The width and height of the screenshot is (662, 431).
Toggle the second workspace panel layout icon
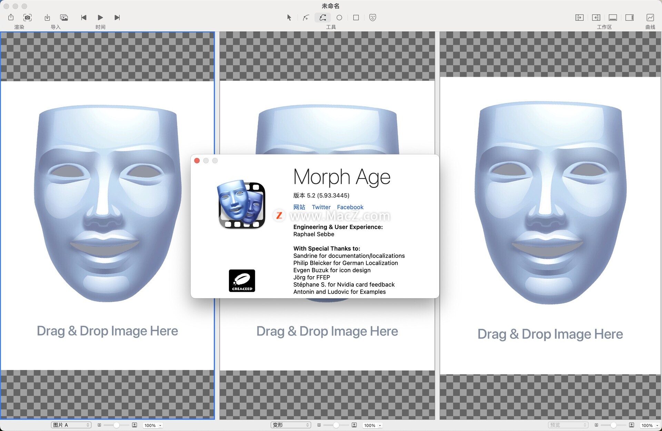coord(596,18)
